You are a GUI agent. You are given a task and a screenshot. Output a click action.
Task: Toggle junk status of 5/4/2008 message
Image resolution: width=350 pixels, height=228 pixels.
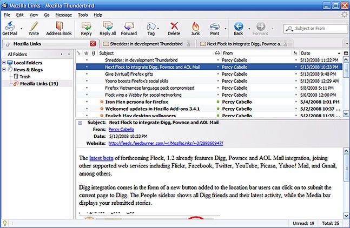pyautogui.click(x=296, y=102)
